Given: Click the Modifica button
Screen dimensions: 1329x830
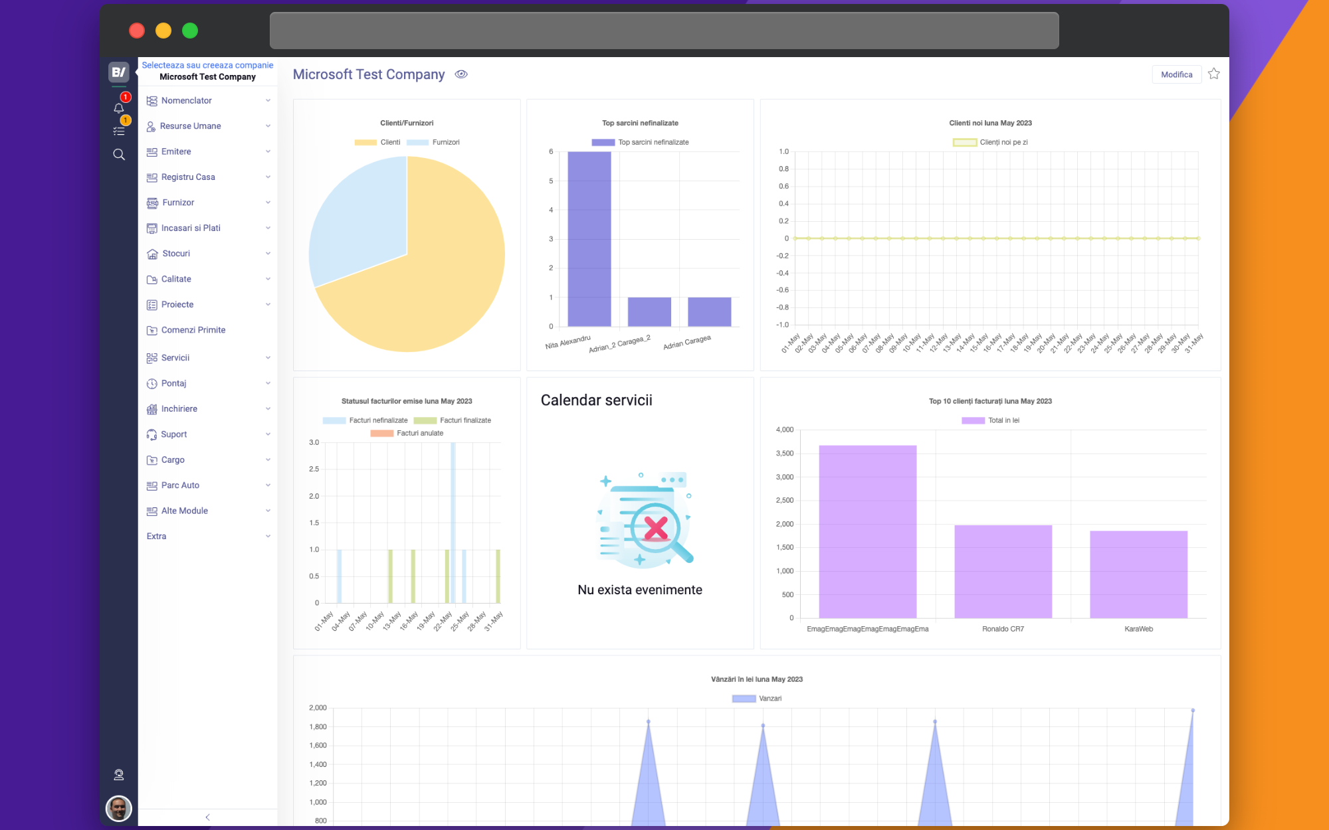Looking at the screenshot, I should [1176, 74].
